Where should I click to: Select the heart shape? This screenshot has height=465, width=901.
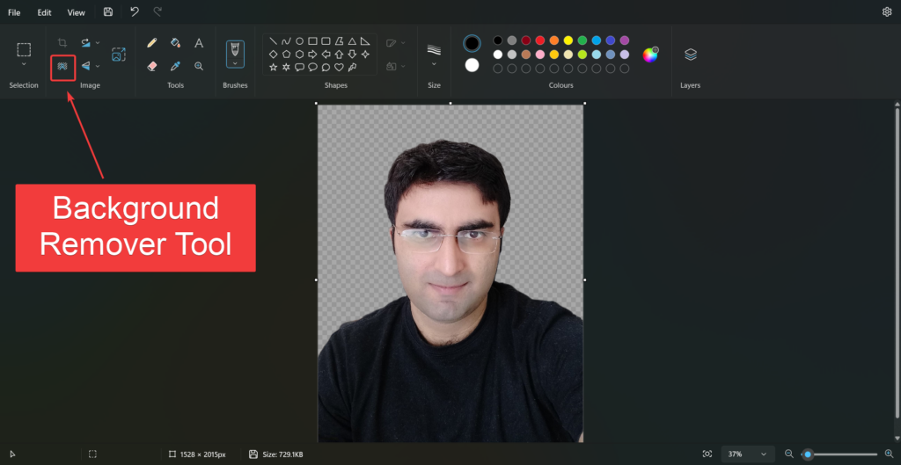(339, 67)
